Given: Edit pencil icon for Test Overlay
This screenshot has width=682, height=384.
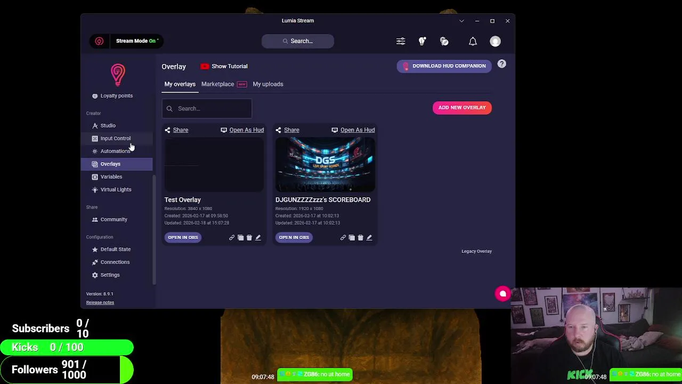Looking at the screenshot, I should 258,238.
